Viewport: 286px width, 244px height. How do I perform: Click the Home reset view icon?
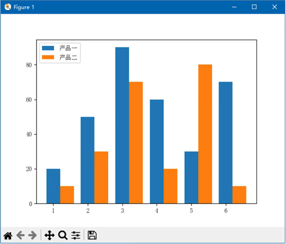click(8, 235)
